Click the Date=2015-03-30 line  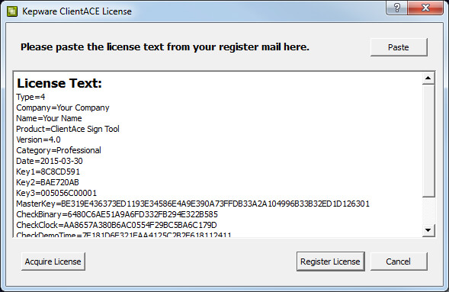tap(50, 161)
